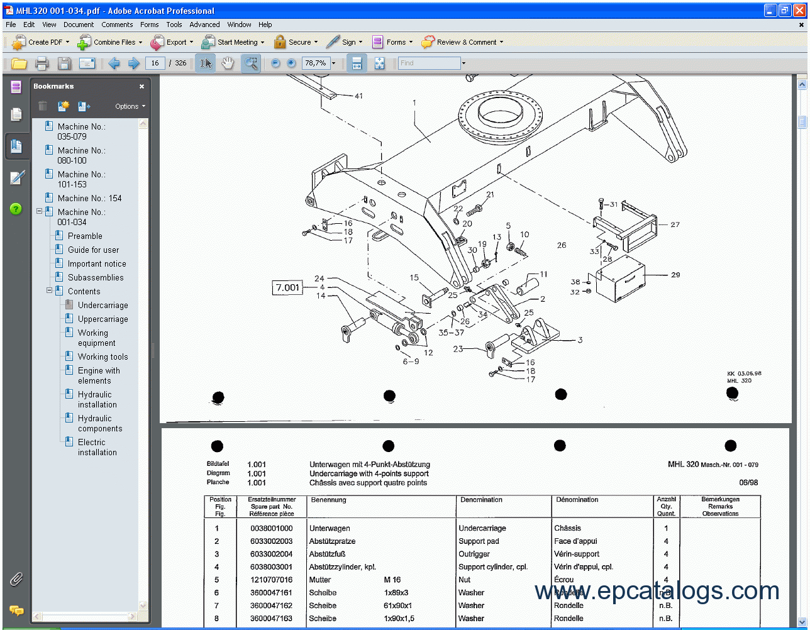Viewport: 810px width, 630px height.
Task: Click the Save floppy disk icon
Action: click(64, 63)
